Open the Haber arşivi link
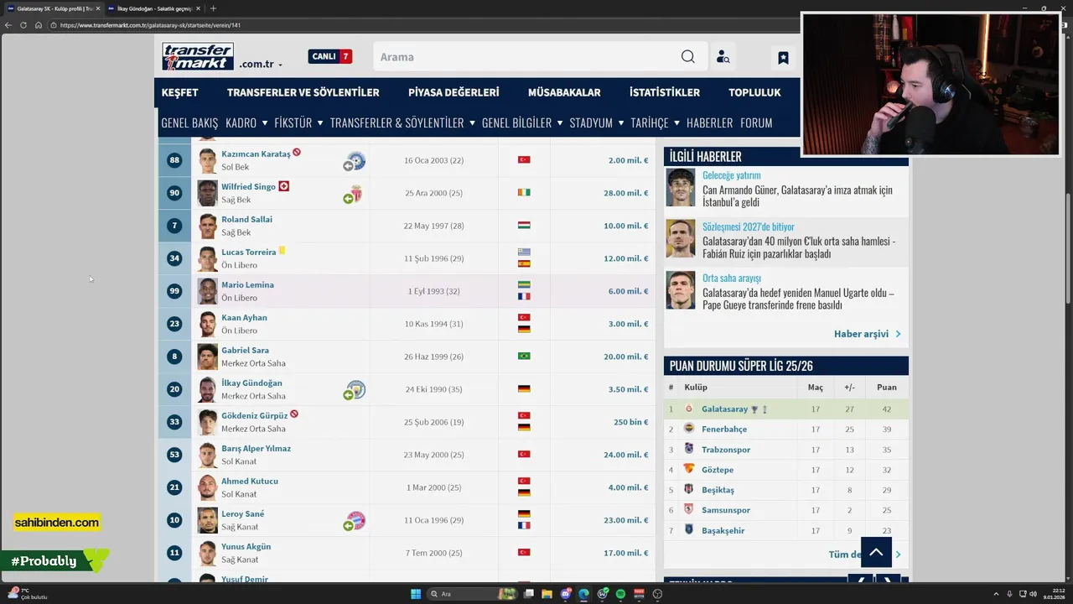The image size is (1073, 604). point(868,334)
